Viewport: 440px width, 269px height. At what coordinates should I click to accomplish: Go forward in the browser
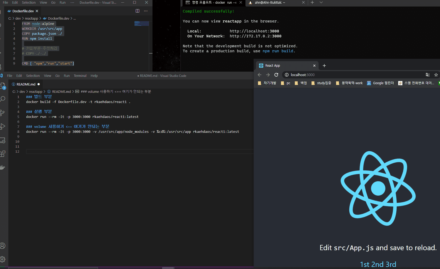click(x=268, y=75)
